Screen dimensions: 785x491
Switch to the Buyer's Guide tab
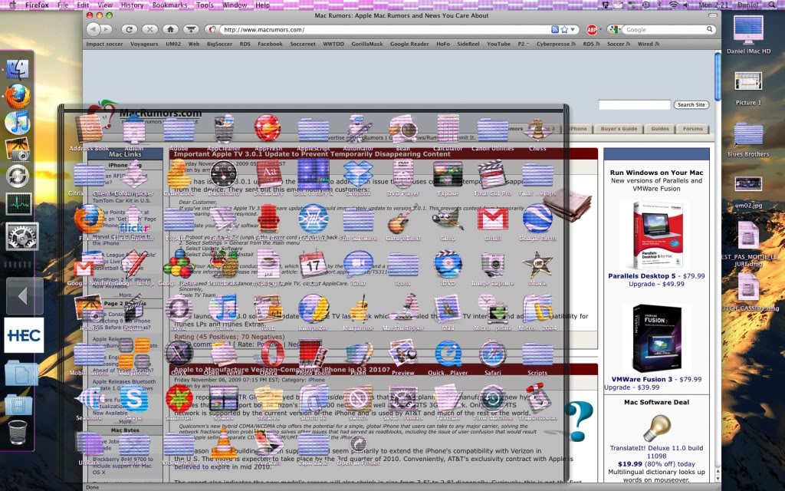pyautogui.click(x=619, y=129)
